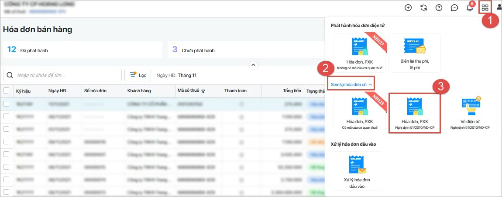Open Xử lý hóa đơn đầu vào tile

[x=357, y=171]
